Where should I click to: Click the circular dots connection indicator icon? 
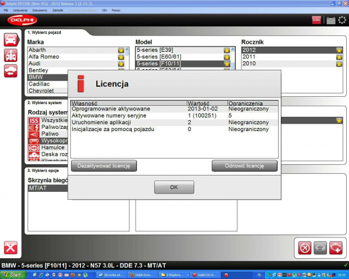(x=342, y=20)
